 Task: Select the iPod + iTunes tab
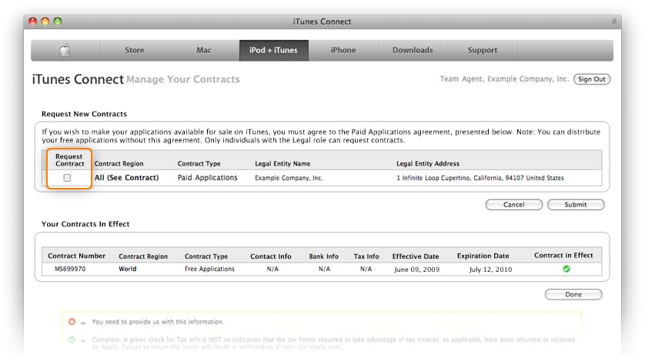(273, 50)
